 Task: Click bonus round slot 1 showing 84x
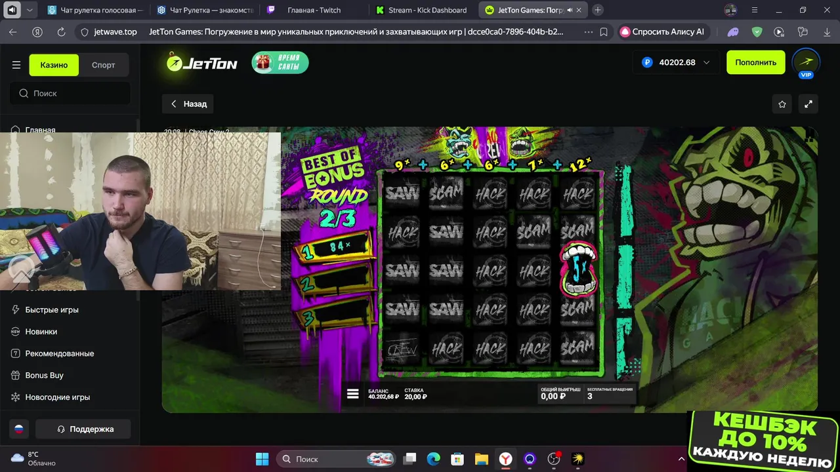pos(335,248)
